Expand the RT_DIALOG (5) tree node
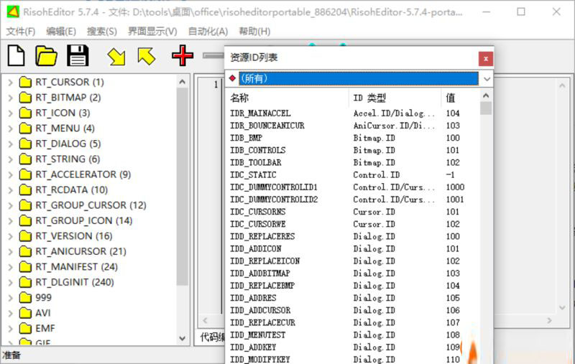The width and height of the screenshot is (575, 364). pyautogui.click(x=11, y=144)
